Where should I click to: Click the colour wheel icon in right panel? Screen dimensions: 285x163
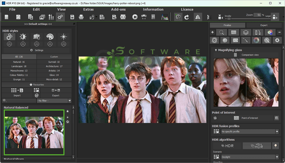(x=256, y=40)
